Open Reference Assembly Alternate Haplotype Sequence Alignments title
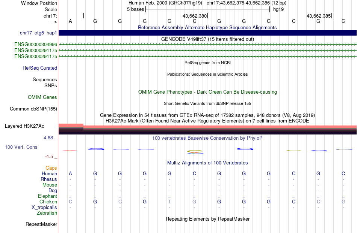The width and height of the screenshot is (357, 233). pos(207,27)
